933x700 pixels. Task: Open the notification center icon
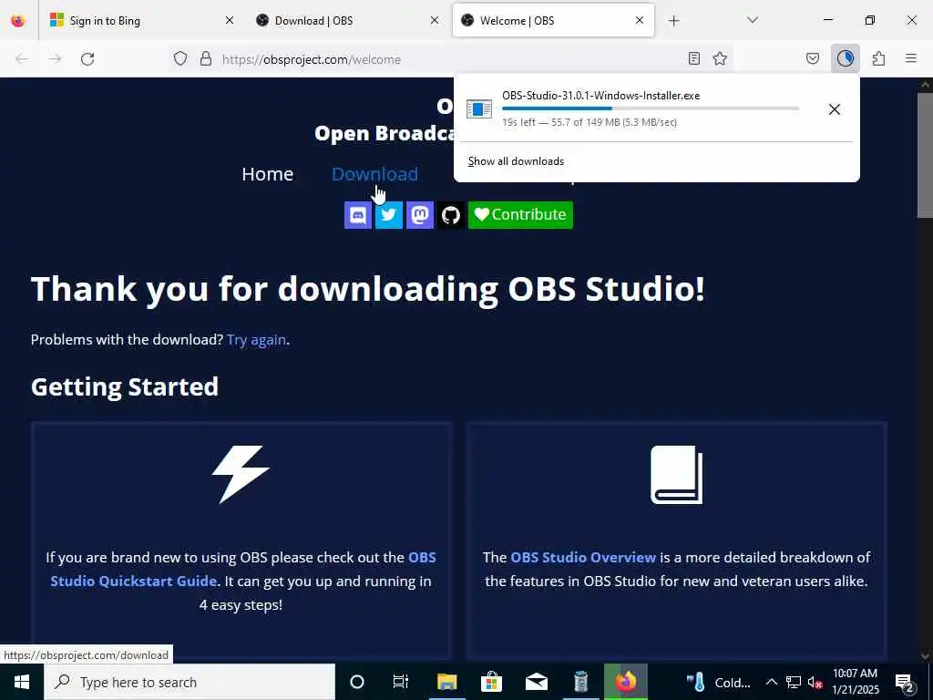coord(905,682)
